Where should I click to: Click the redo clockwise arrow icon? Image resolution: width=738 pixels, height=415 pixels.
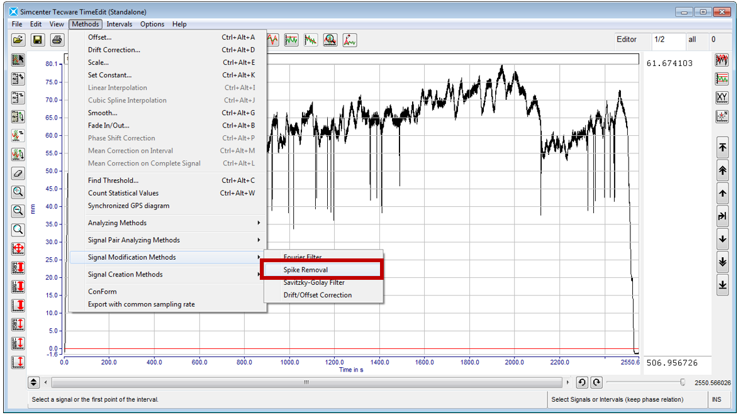[596, 382]
